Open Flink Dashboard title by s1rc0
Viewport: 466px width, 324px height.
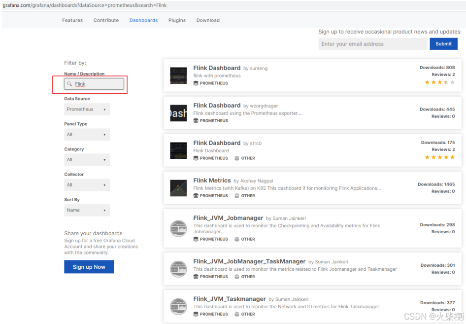click(217, 143)
